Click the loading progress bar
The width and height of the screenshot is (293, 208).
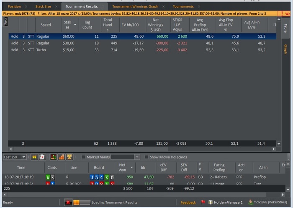click(x=82, y=202)
